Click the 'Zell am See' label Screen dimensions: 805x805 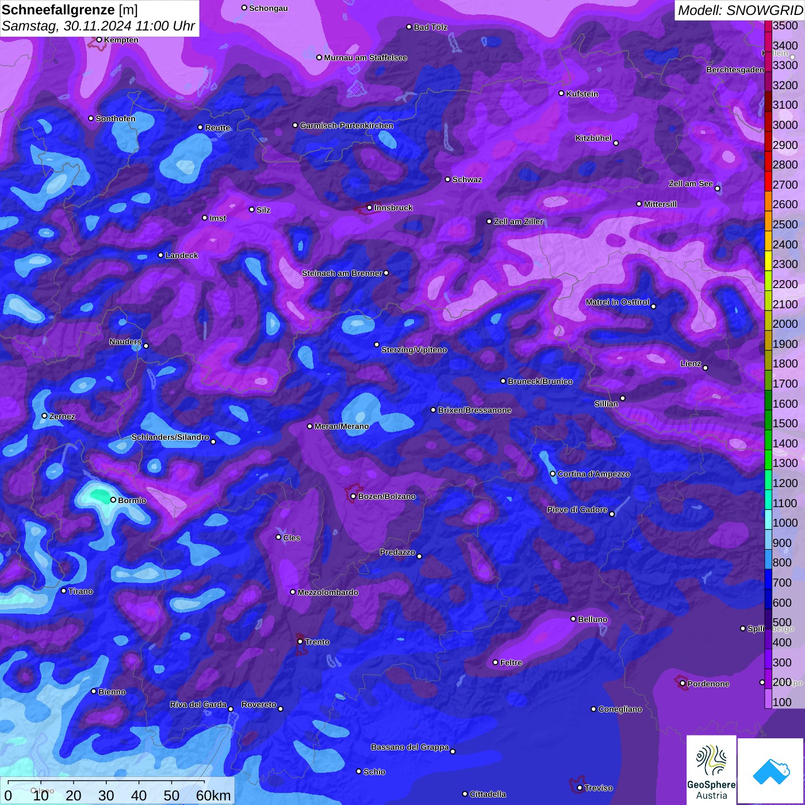pos(691,183)
